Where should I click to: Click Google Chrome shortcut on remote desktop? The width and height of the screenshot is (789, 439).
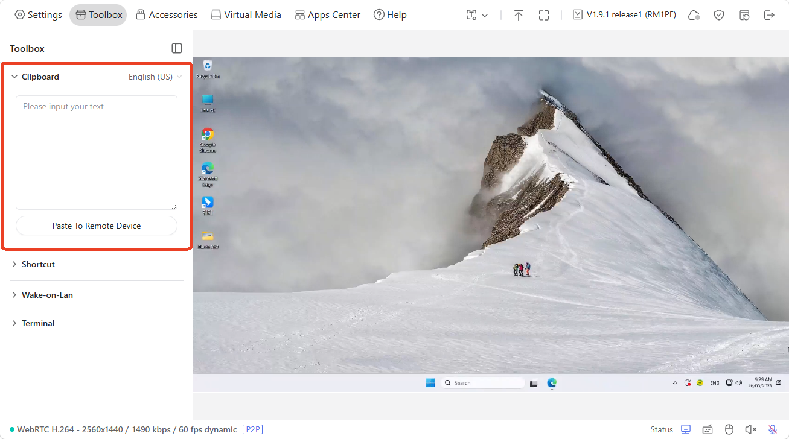pyautogui.click(x=208, y=140)
